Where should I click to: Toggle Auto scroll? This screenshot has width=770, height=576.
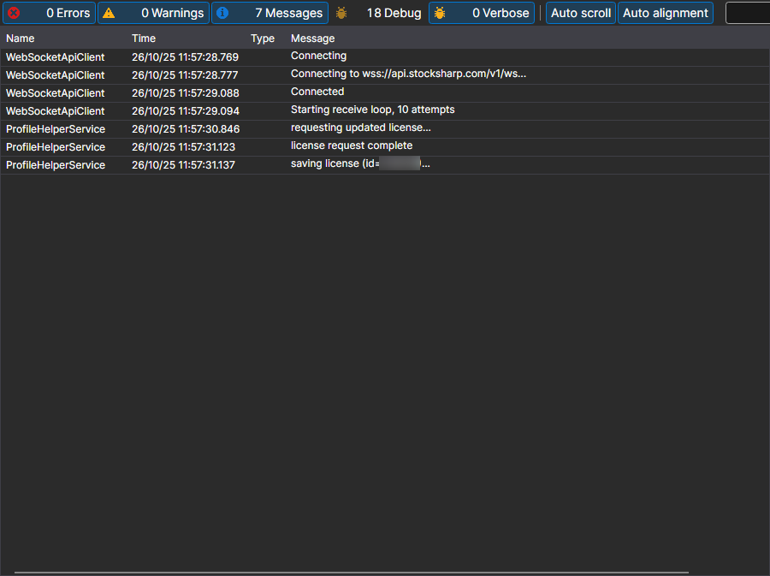(580, 13)
